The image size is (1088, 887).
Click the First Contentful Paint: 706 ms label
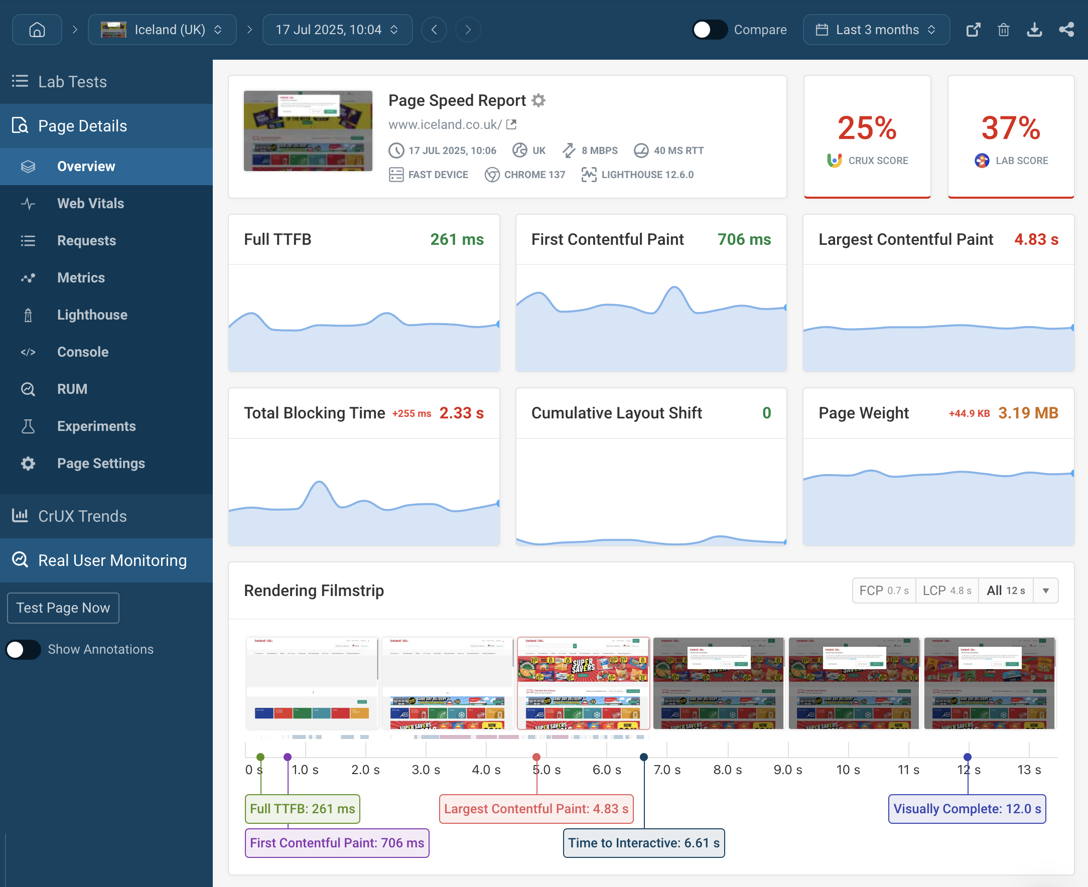coord(337,843)
